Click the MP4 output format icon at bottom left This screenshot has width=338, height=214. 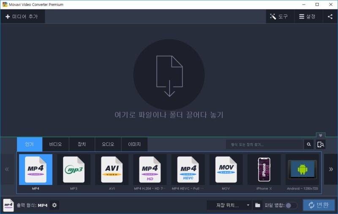(8, 205)
